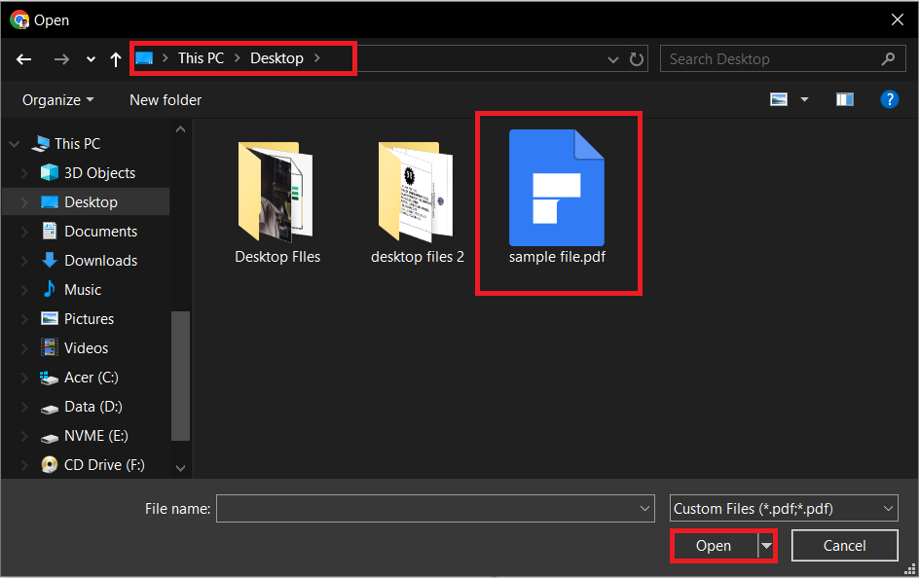Viewport: 919px width, 578px height.
Task: Expand the Acer (C:) drive
Action: 26,377
